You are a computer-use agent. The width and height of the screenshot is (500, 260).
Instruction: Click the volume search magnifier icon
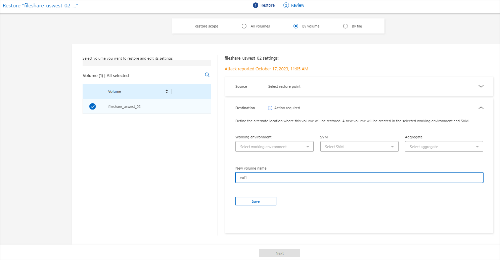pyautogui.click(x=207, y=75)
